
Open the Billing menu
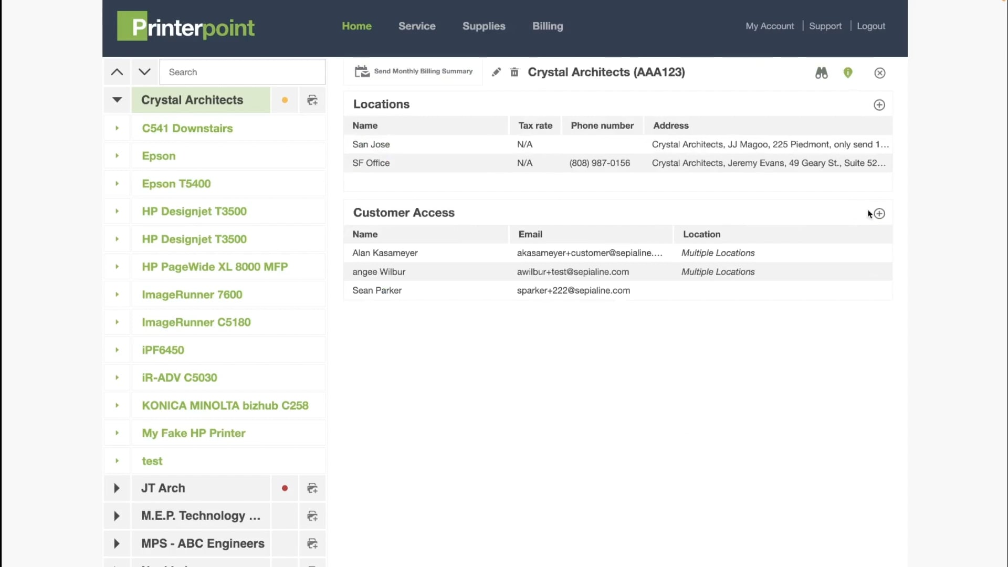[548, 26]
